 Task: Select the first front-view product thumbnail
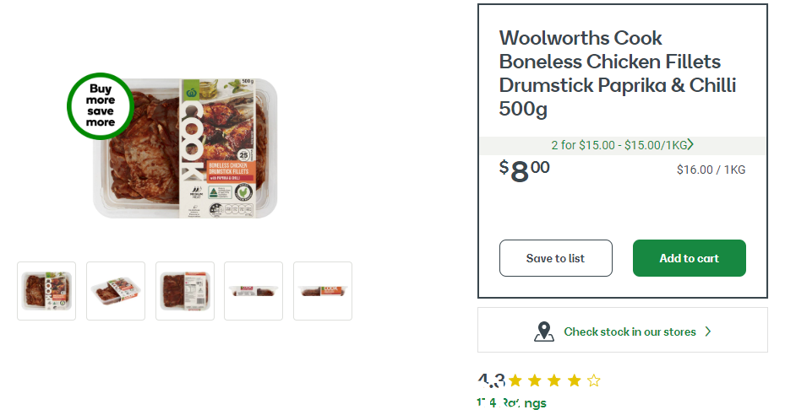46,291
